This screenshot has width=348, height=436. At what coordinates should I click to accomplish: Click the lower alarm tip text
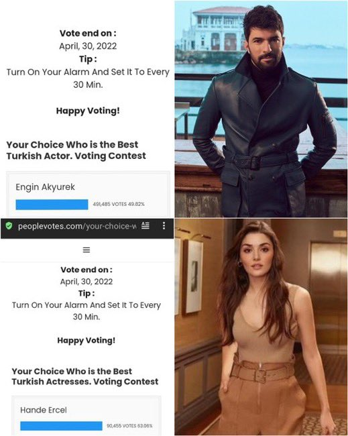click(x=86, y=311)
